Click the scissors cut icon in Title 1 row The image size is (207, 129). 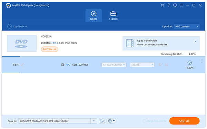(x=166, y=65)
